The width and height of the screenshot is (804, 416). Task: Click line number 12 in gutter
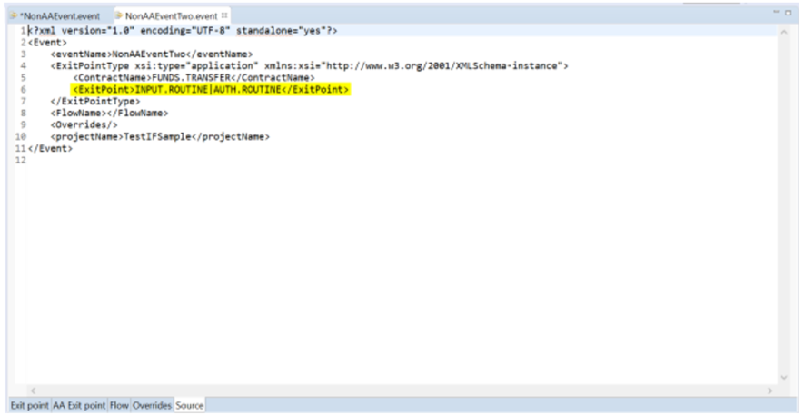(21, 161)
